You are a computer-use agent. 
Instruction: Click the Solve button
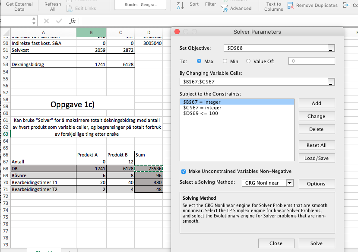click(x=317, y=243)
